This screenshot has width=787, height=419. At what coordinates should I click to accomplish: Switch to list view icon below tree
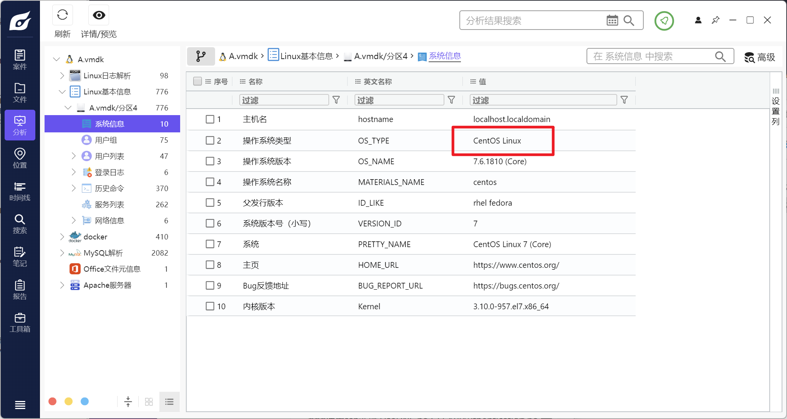point(169,402)
